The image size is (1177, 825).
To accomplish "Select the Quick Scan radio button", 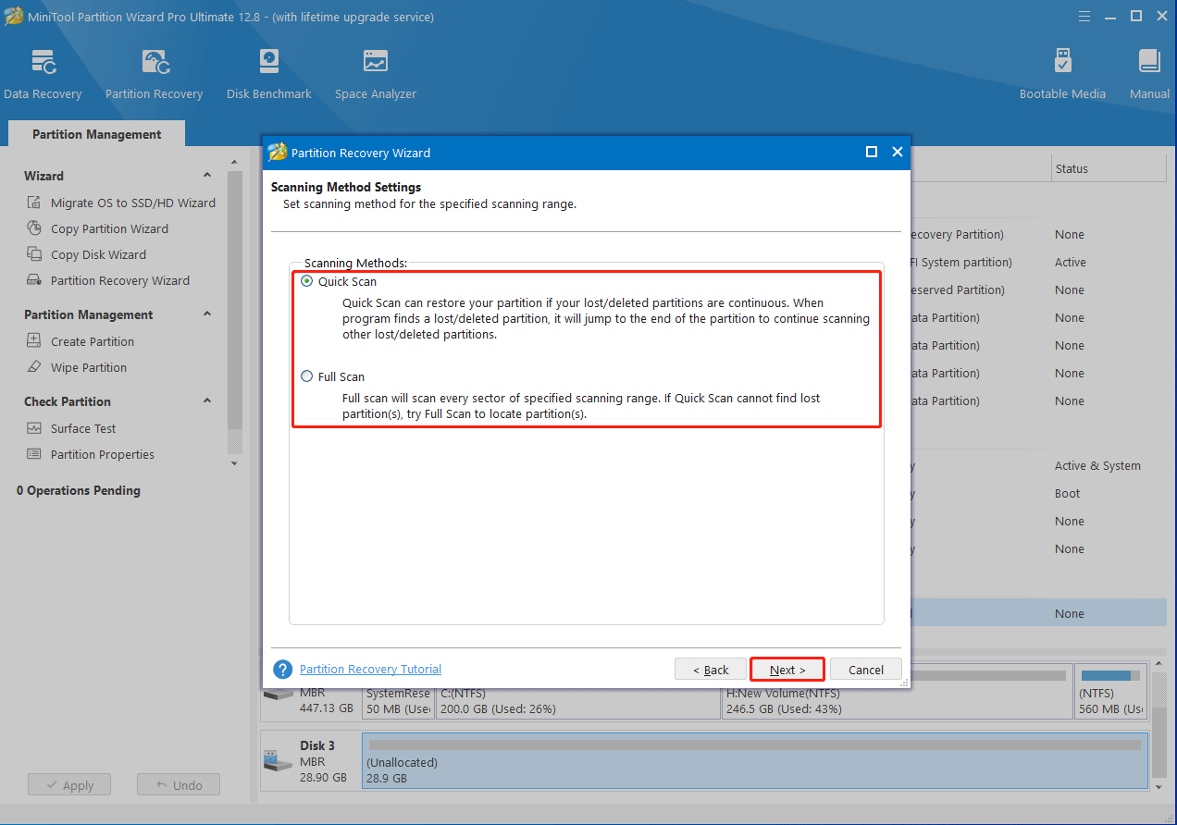I will [307, 281].
